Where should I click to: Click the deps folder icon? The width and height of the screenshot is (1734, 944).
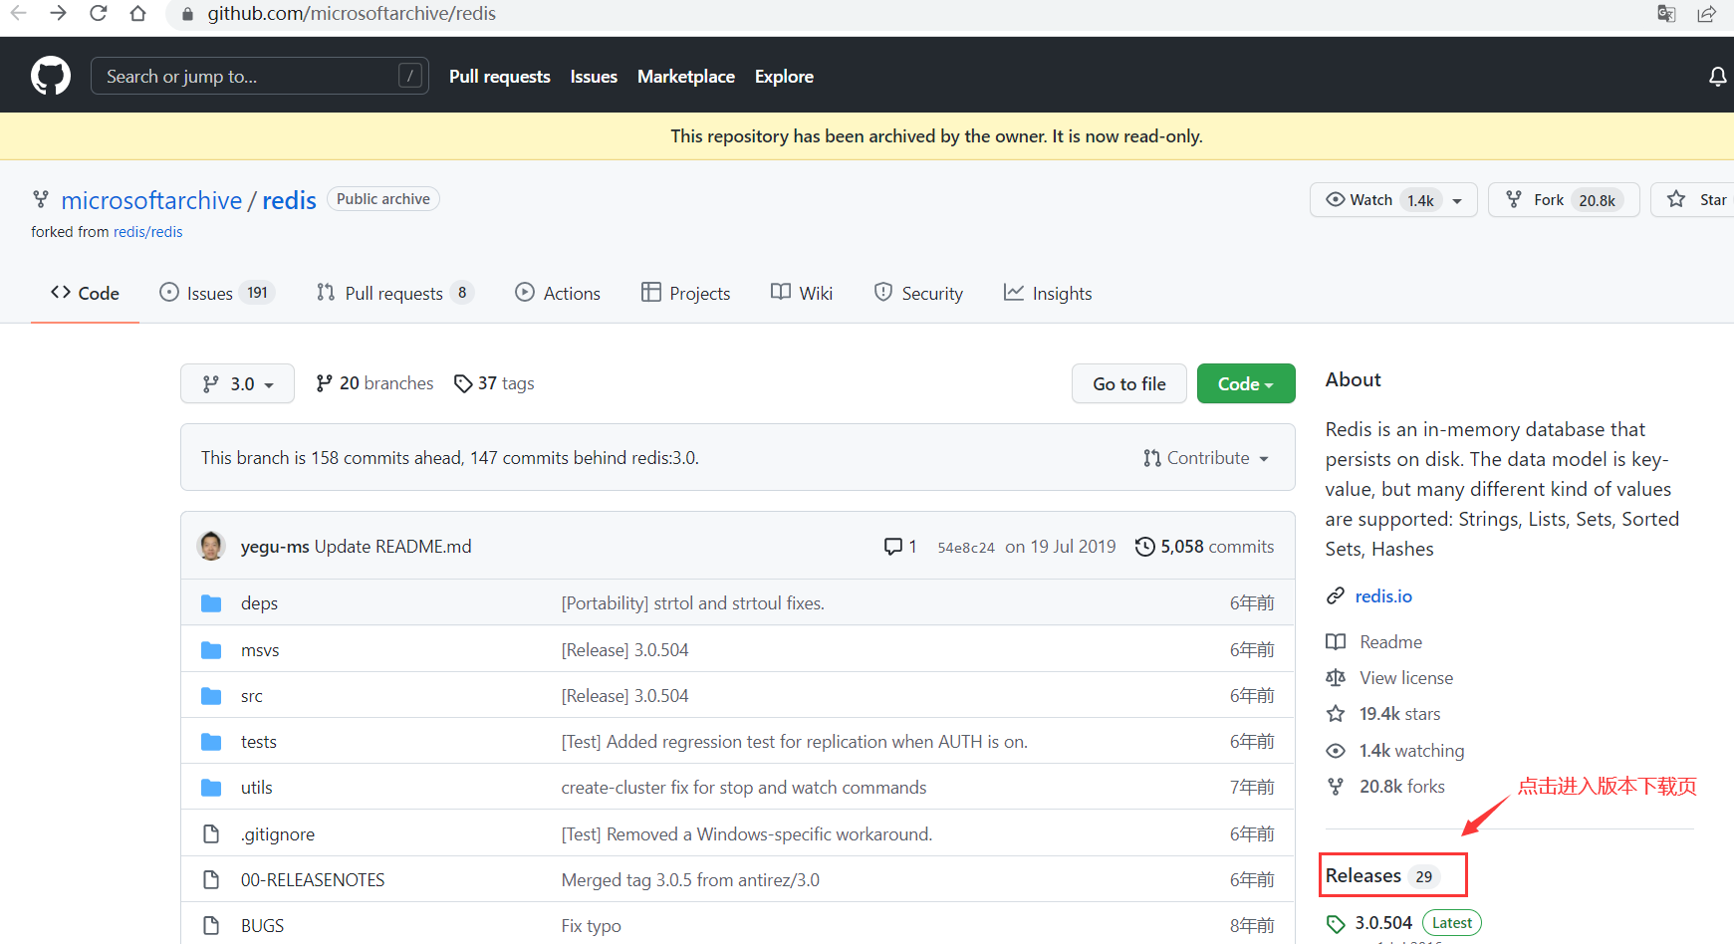pyautogui.click(x=211, y=603)
